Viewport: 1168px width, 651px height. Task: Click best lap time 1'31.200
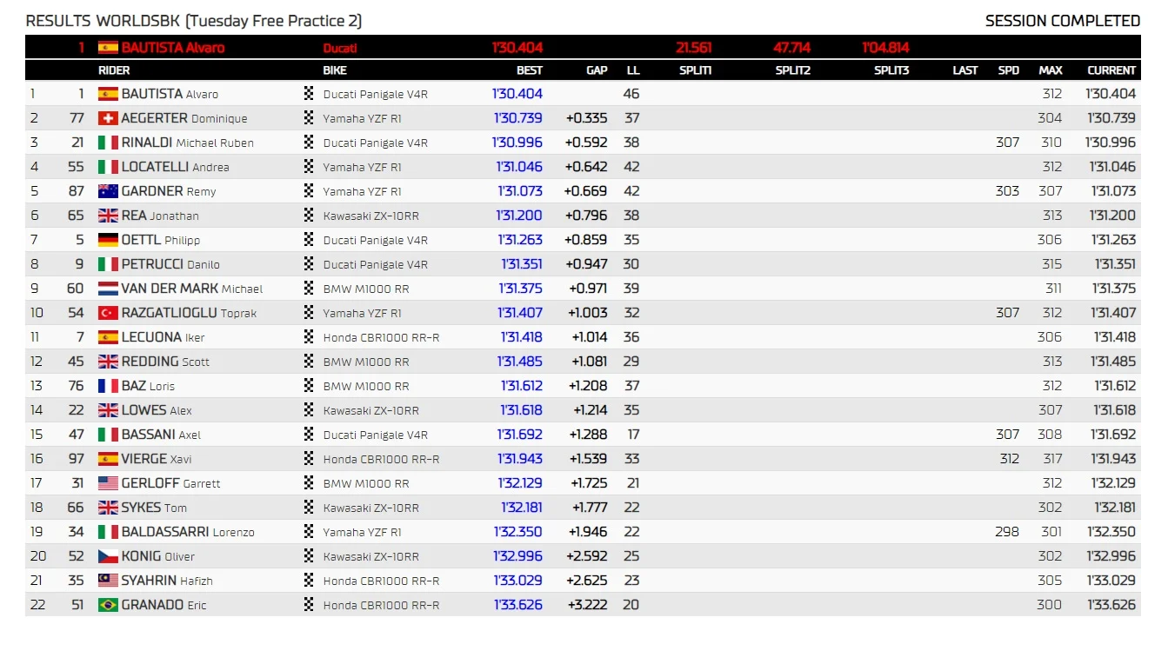pyautogui.click(x=520, y=216)
